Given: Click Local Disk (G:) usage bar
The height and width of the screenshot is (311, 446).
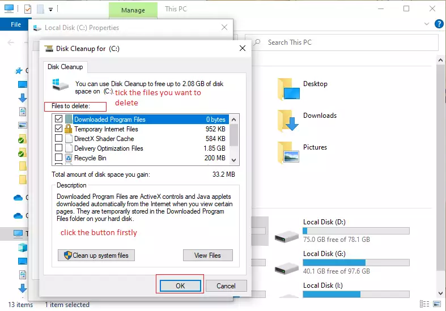Looking at the screenshot, I should pos(356,263).
